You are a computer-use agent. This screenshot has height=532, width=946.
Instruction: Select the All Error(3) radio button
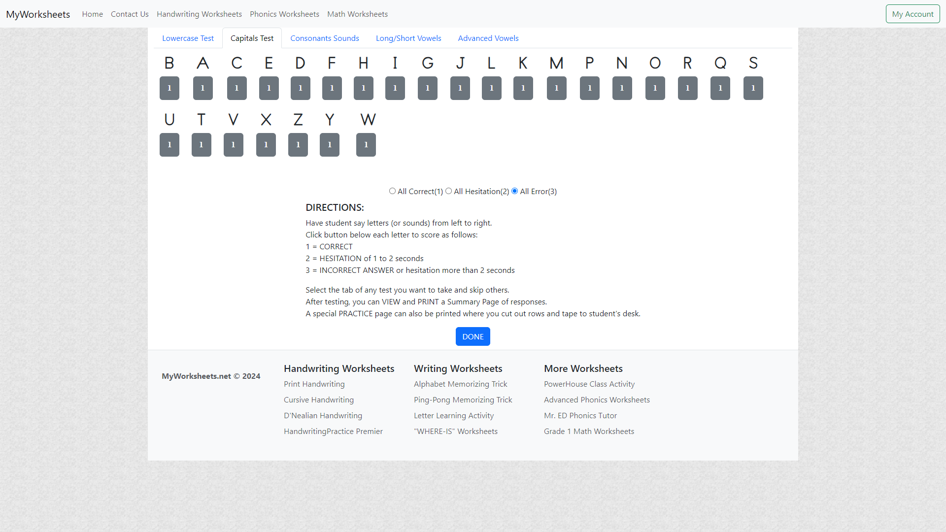(514, 191)
